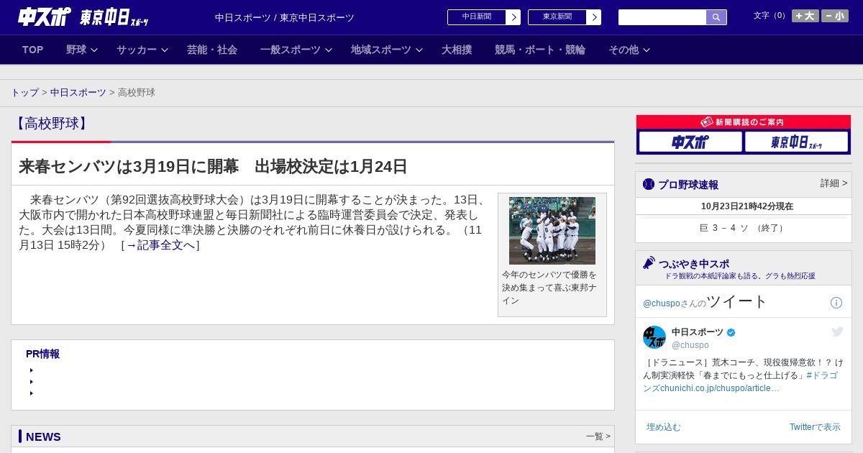Click トップ breadcrumb link

(x=24, y=93)
